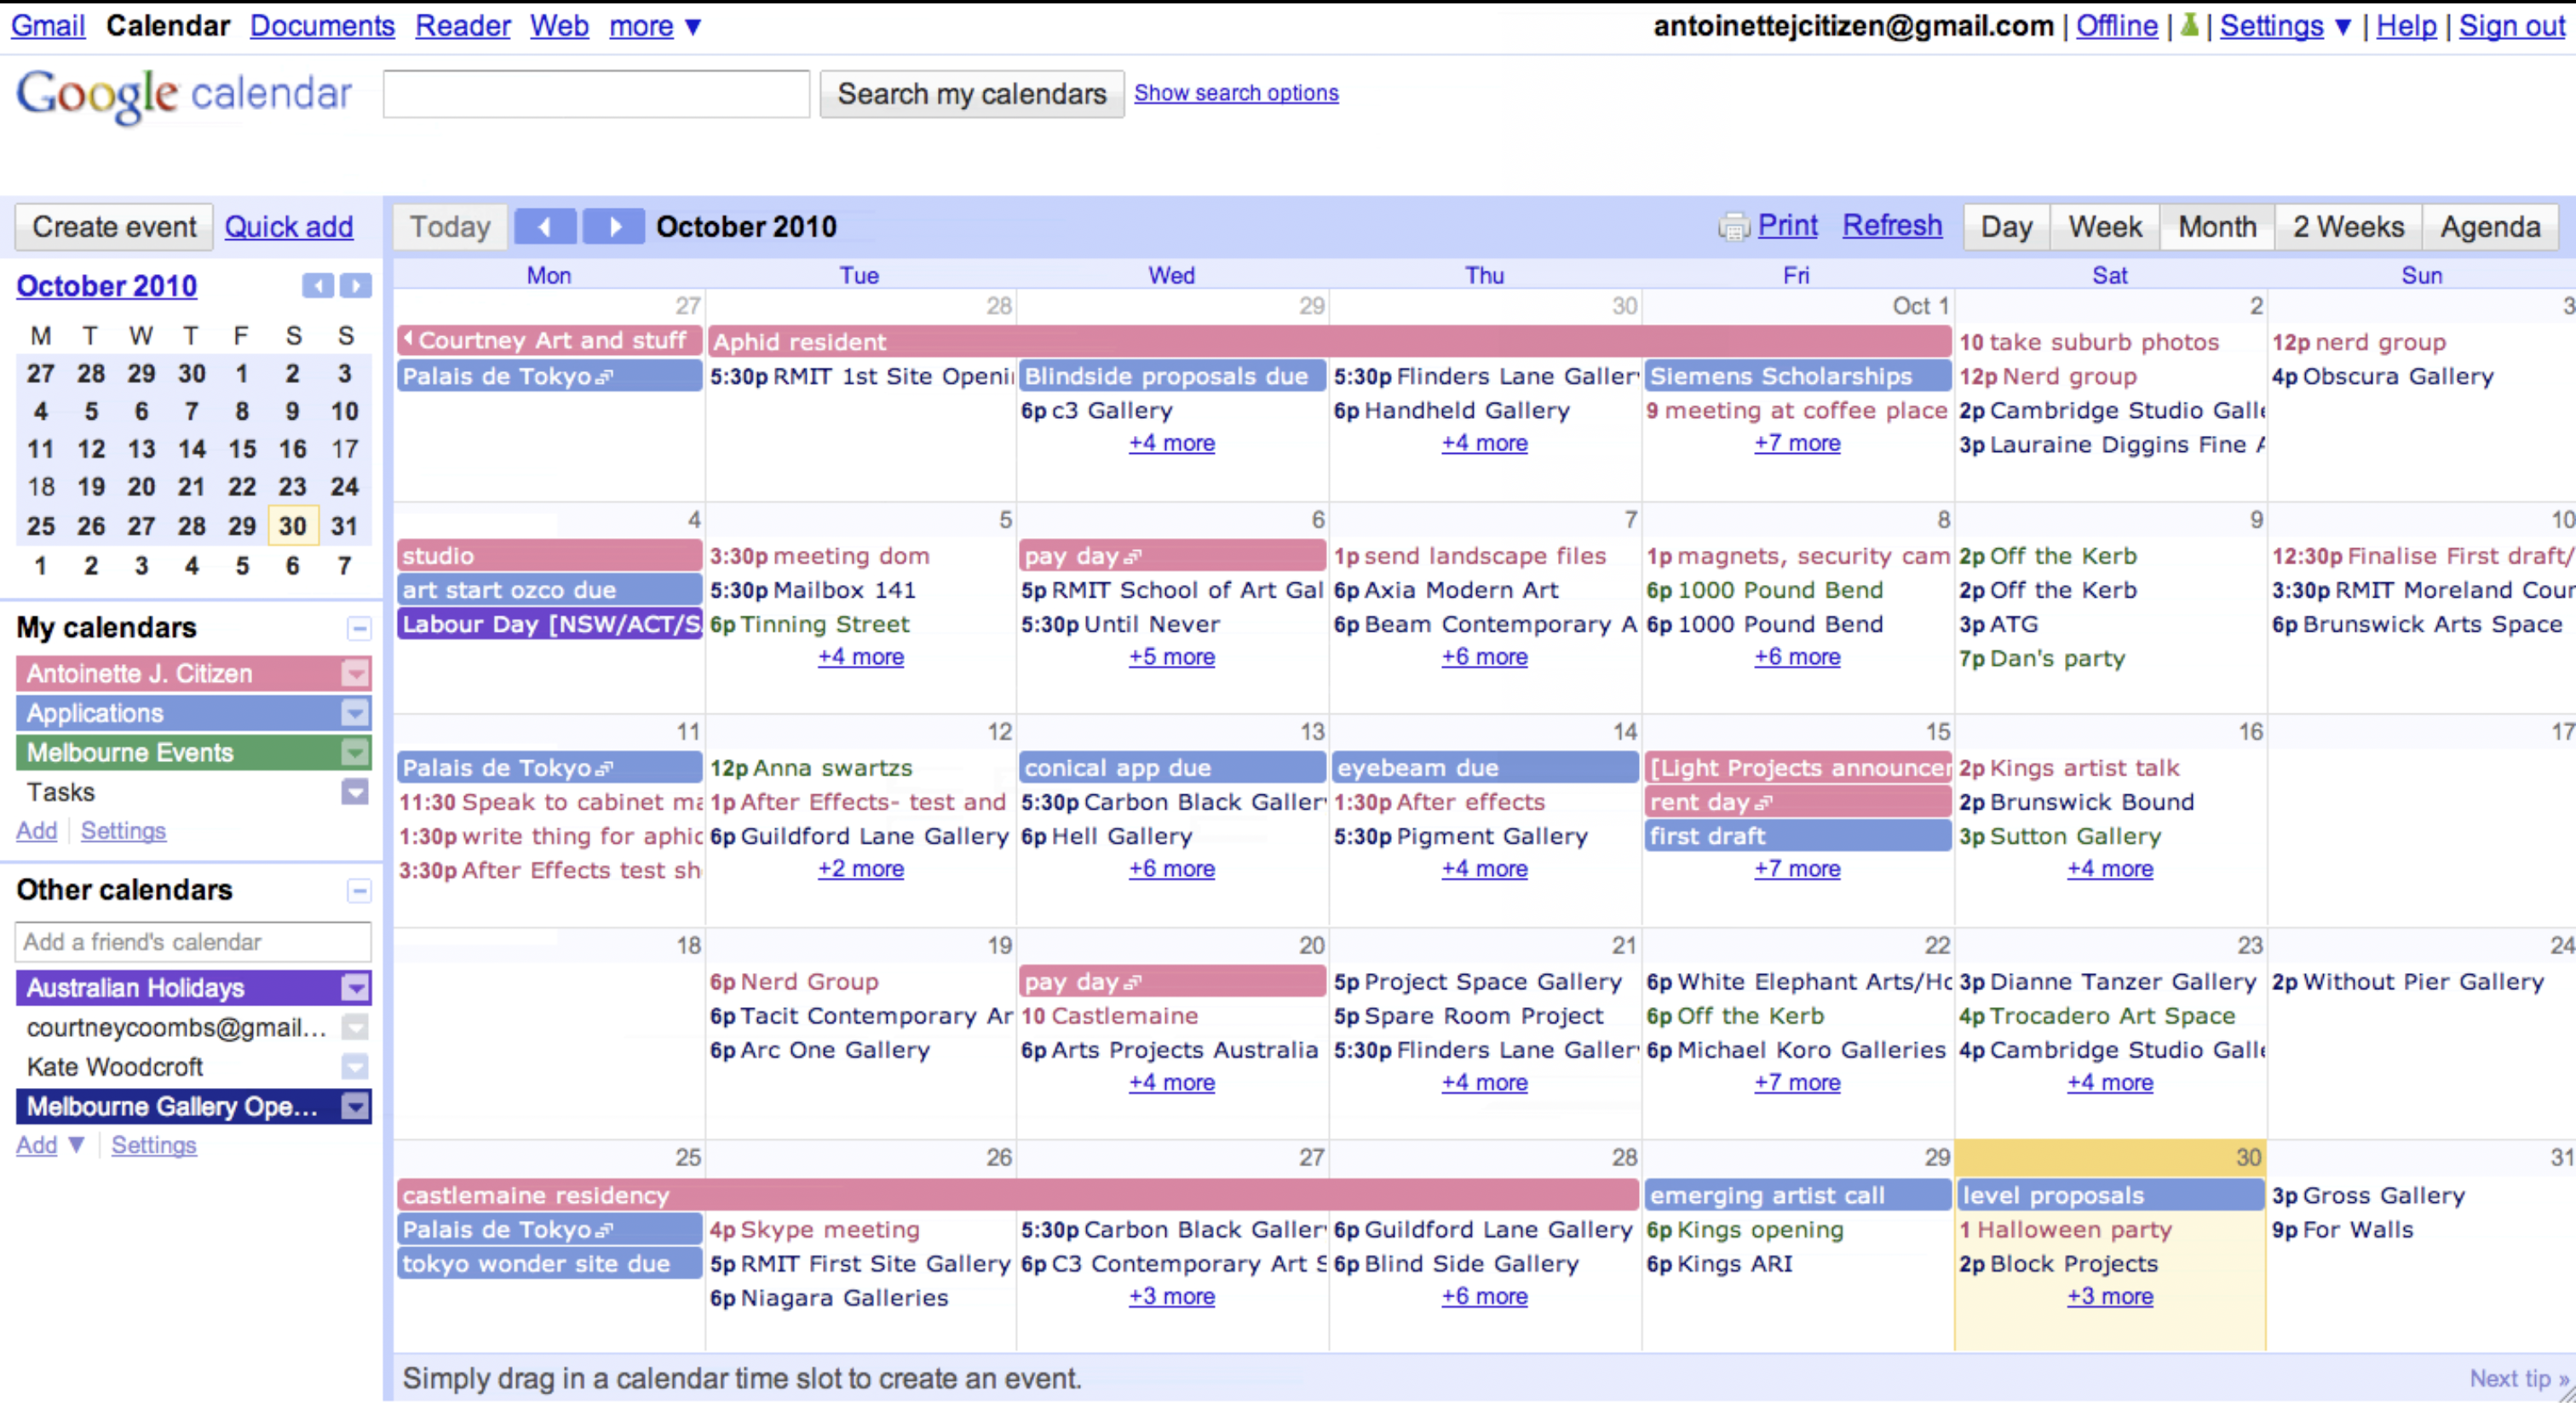Collapse the Other calendars section

pos(359,890)
